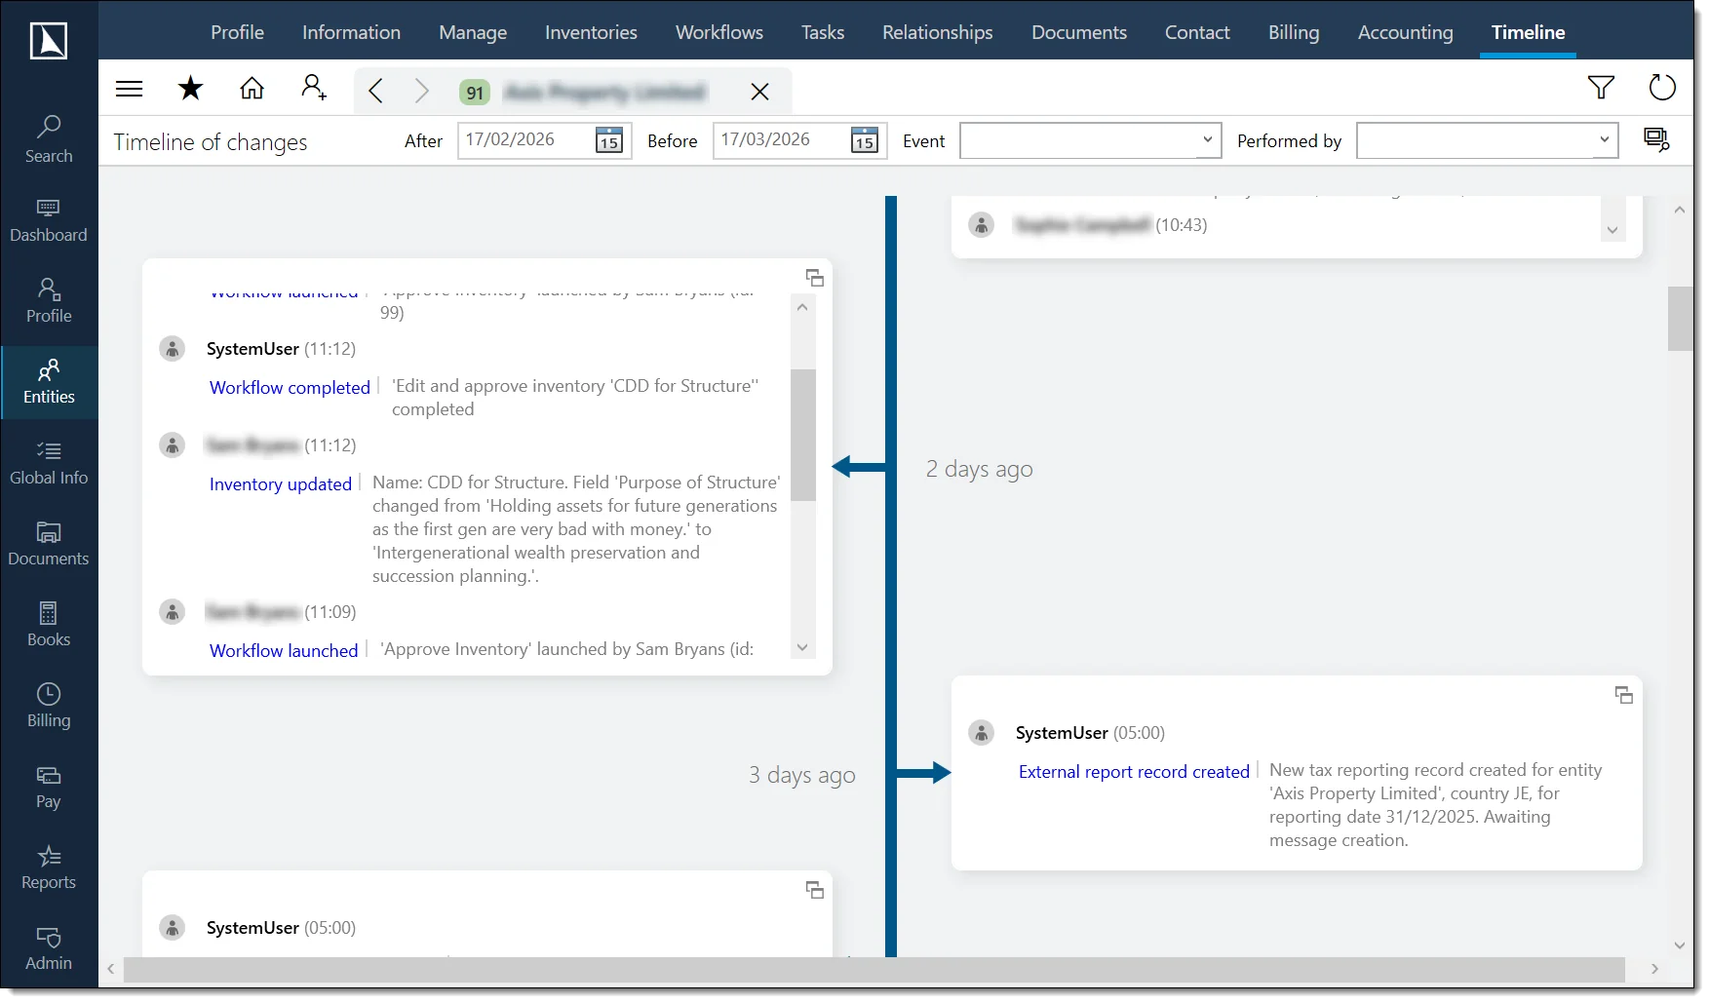Open Global Info in the sidebar

[49, 463]
